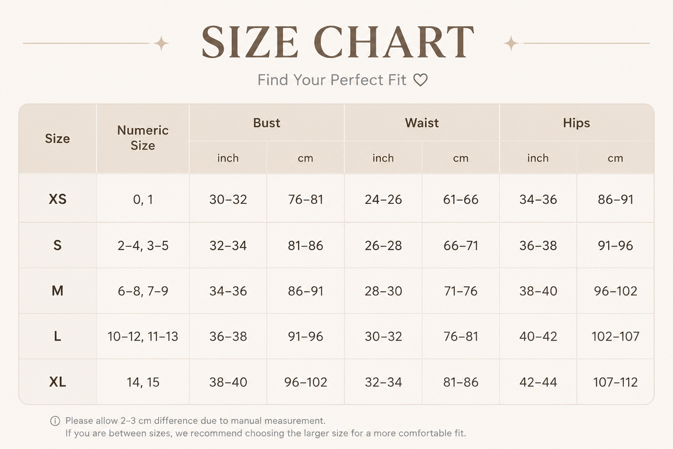
Task: Click the 40–42 hips inch cell
Action: 538,336
